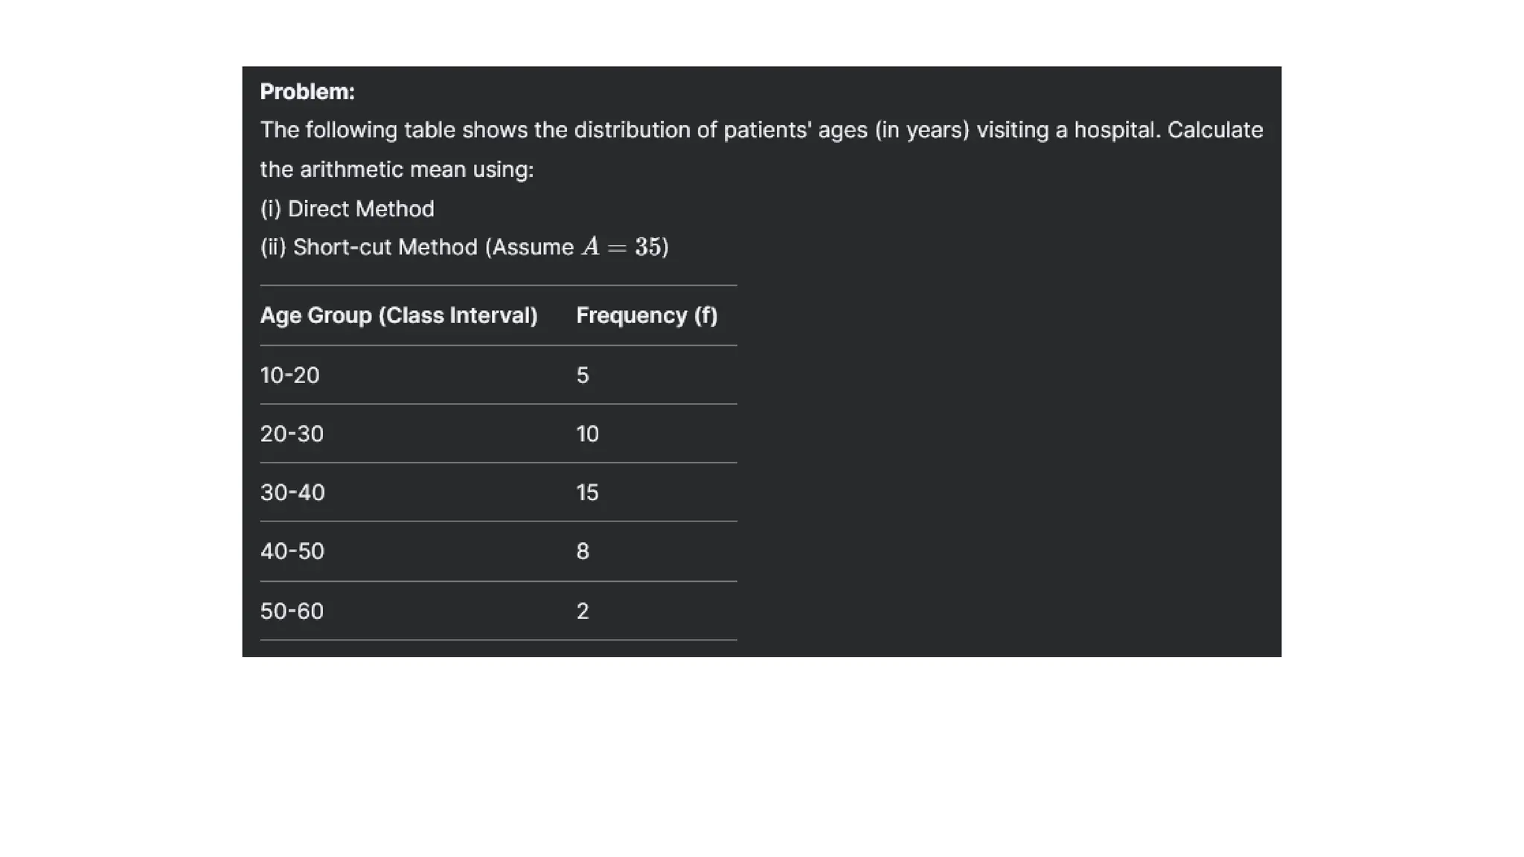Click the "(ii) Short-cut Method" line
1524x857 pixels.
(x=417, y=247)
